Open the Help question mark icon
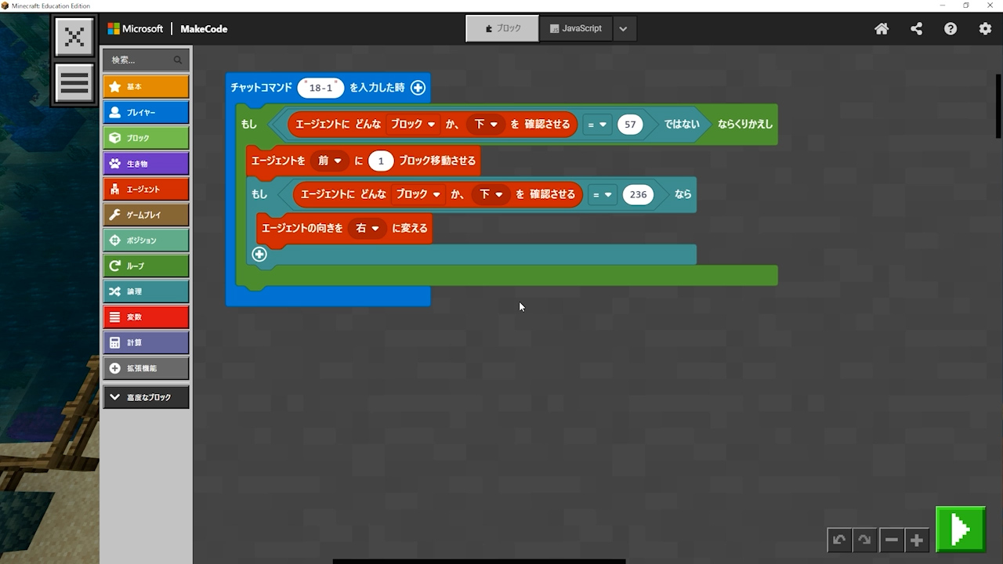The image size is (1003, 564). click(x=950, y=29)
